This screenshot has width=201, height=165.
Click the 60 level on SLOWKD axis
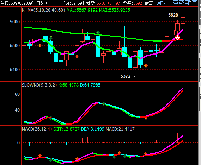click(17, 94)
